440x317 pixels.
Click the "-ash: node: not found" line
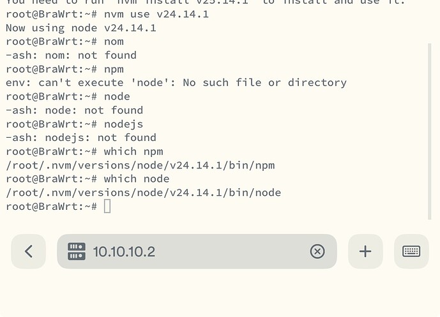click(74, 110)
